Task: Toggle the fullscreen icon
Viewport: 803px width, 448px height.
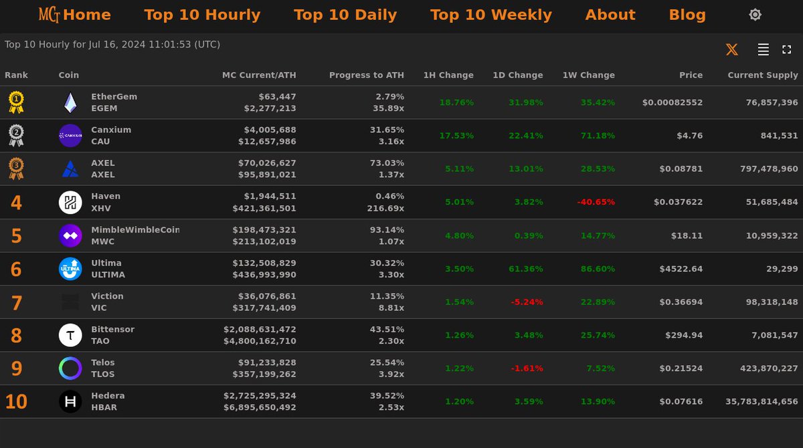Action: coord(787,49)
